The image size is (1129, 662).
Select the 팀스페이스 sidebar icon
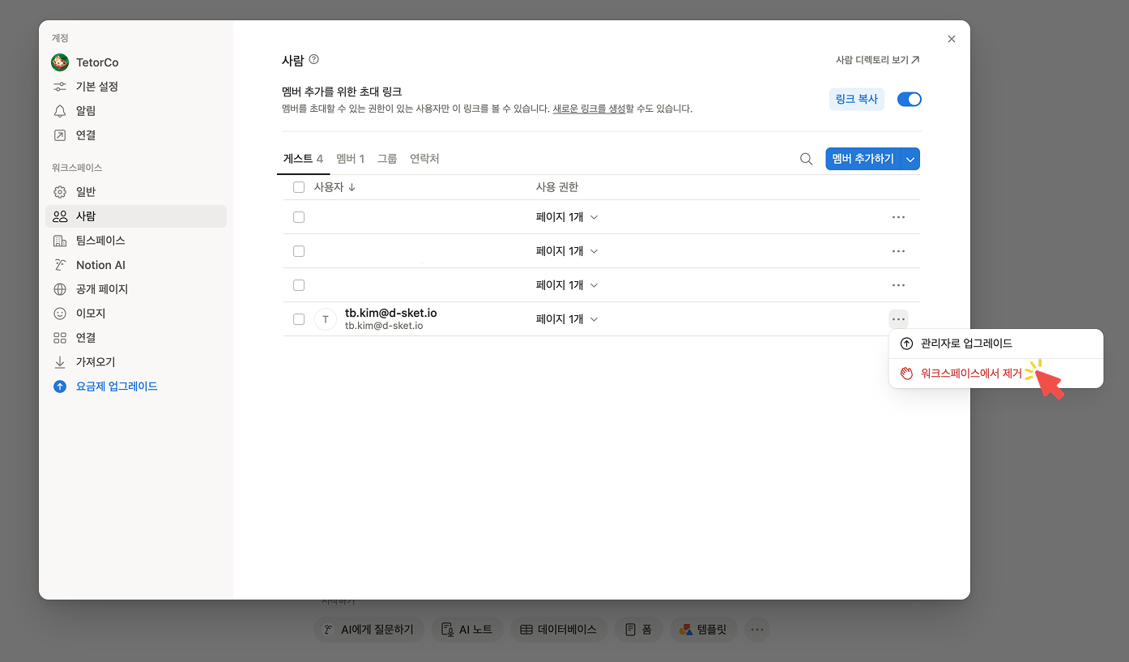pyautogui.click(x=60, y=240)
